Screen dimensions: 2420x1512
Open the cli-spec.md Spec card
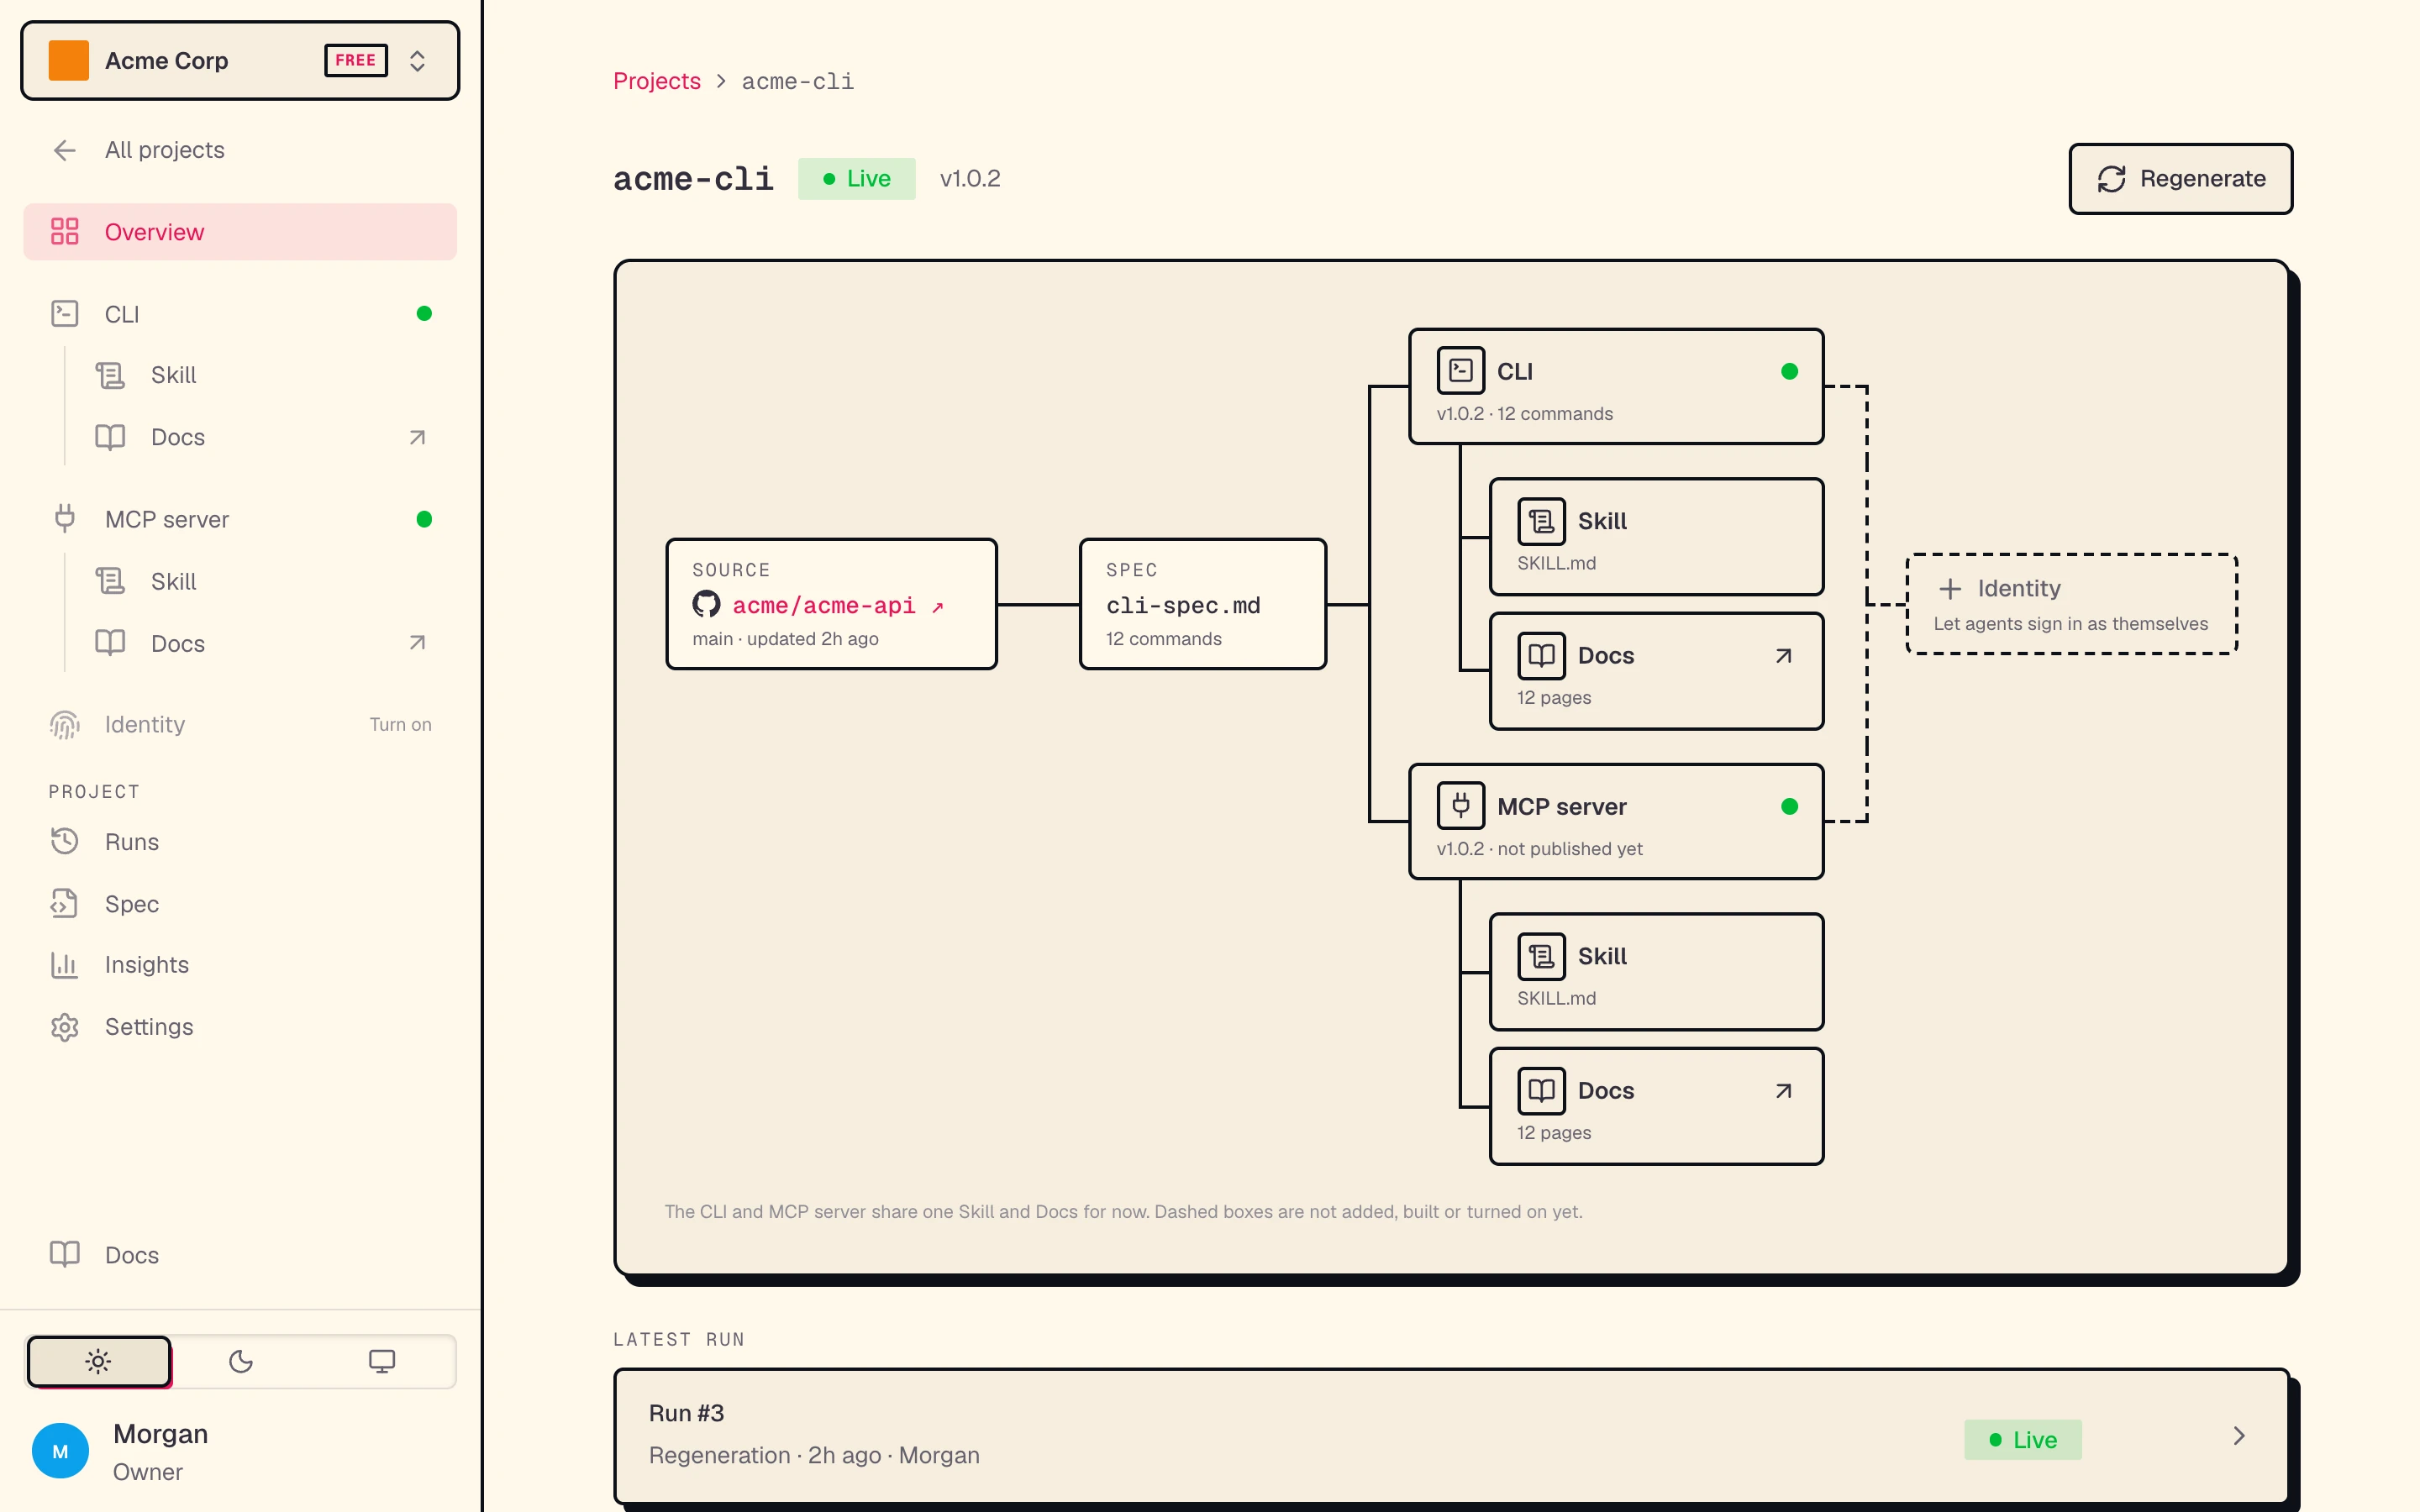click(1203, 604)
